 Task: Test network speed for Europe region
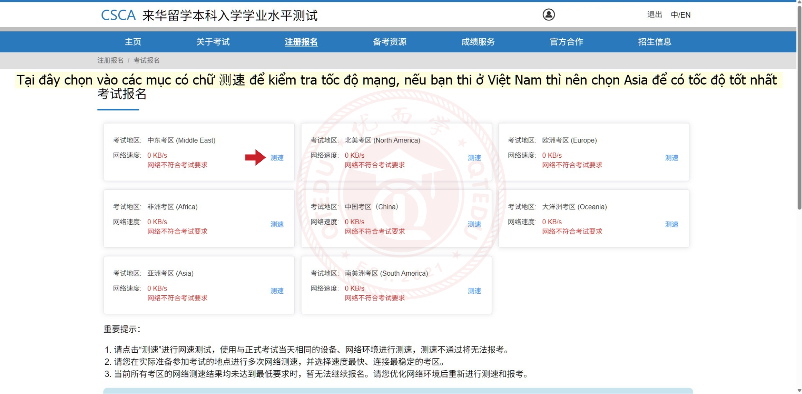pyautogui.click(x=671, y=158)
